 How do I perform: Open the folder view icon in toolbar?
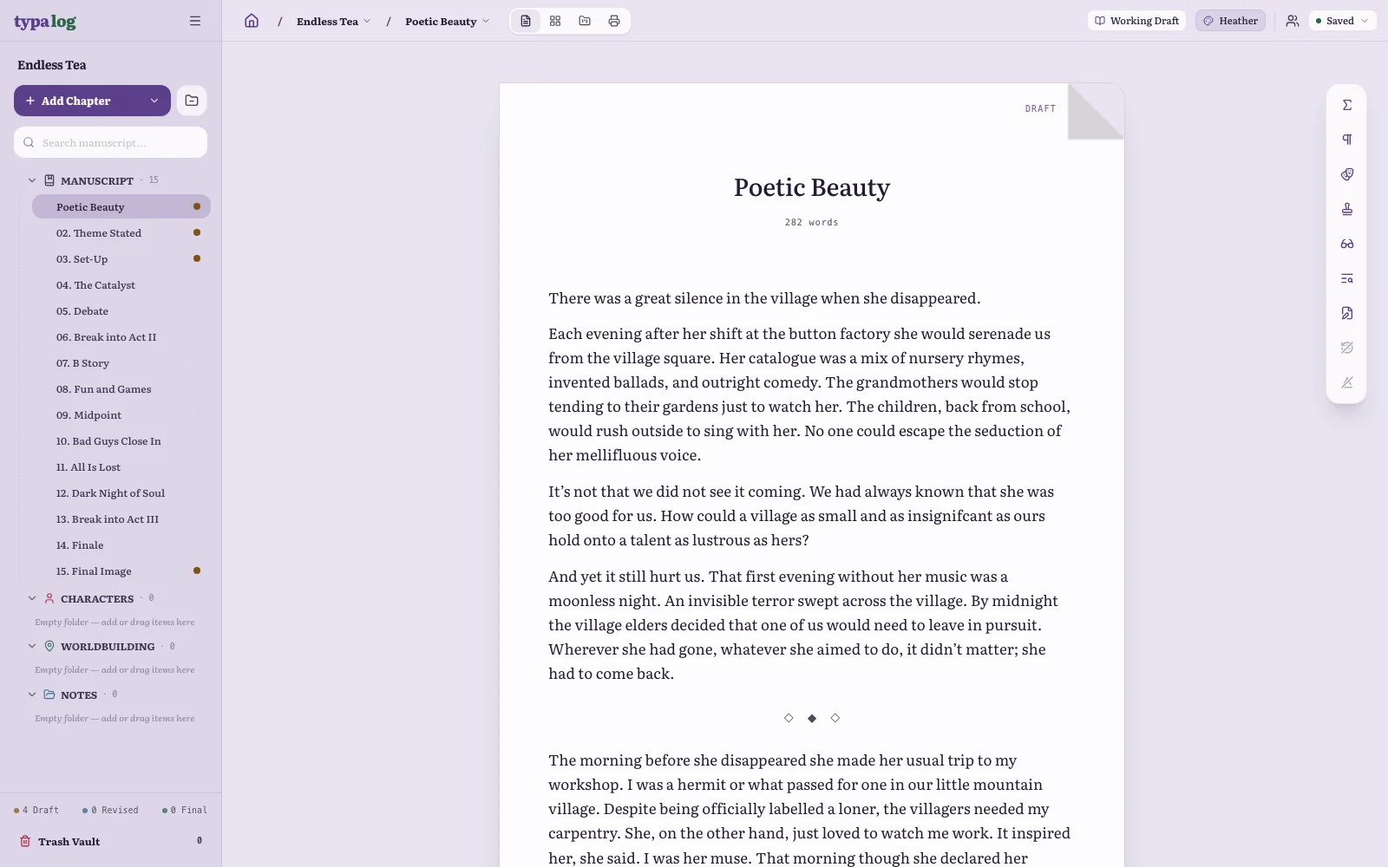click(585, 21)
